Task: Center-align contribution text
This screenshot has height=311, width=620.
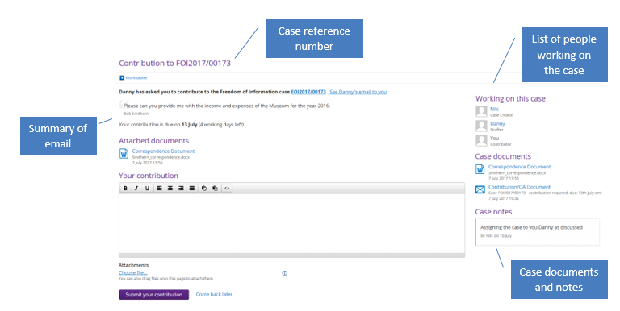Action: (x=170, y=189)
